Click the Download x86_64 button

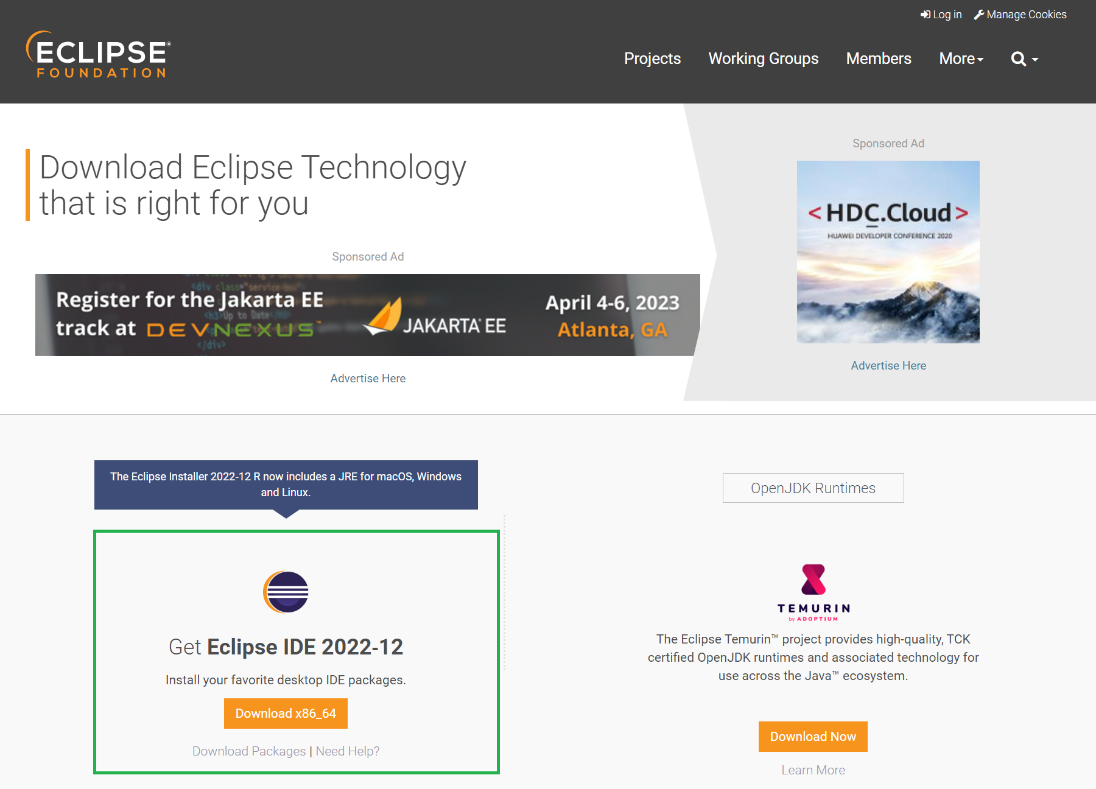click(x=286, y=714)
